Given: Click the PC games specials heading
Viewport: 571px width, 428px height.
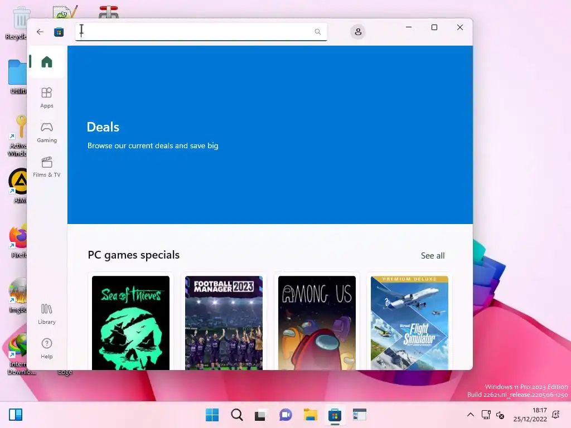Looking at the screenshot, I should (134, 255).
